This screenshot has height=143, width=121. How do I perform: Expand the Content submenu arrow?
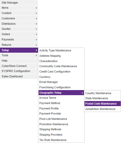[36, 13]
